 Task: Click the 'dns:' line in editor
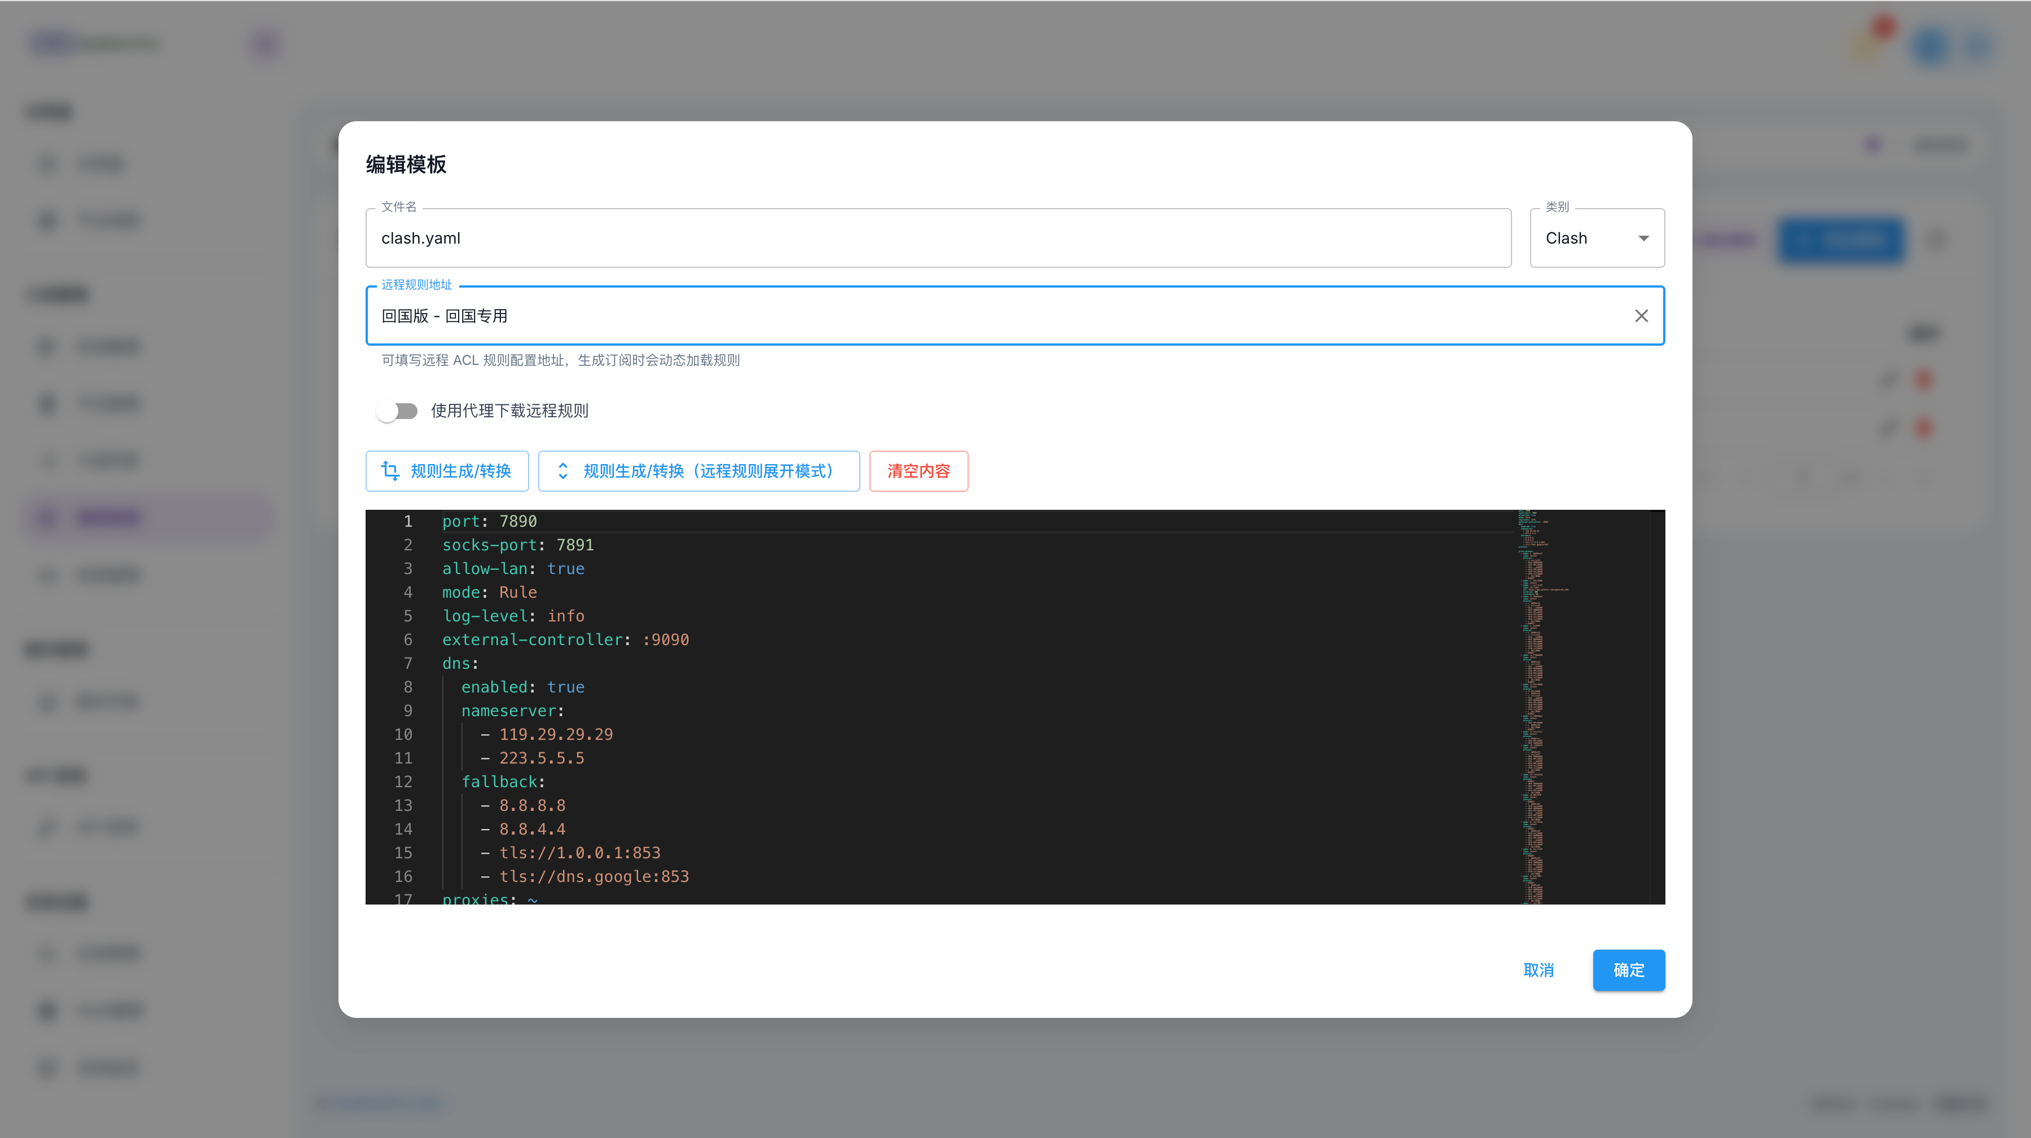click(x=460, y=663)
